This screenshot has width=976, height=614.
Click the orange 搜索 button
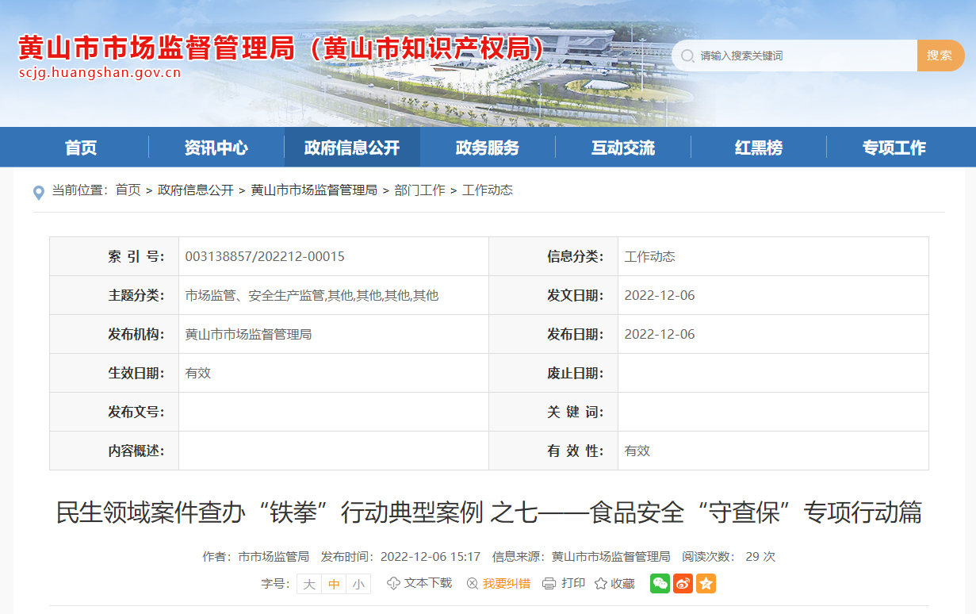(x=940, y=56)
